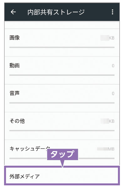Select the その他 storage entry
124x188 pixels.
click(x=62, y=126)
